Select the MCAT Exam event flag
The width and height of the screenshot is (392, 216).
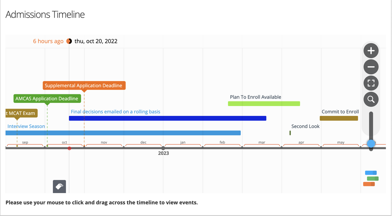click(x=21, y=113)
